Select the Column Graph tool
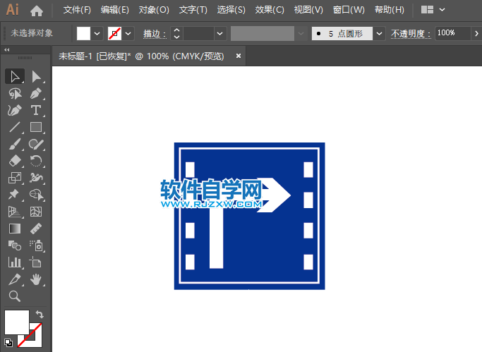 point(14,262)
